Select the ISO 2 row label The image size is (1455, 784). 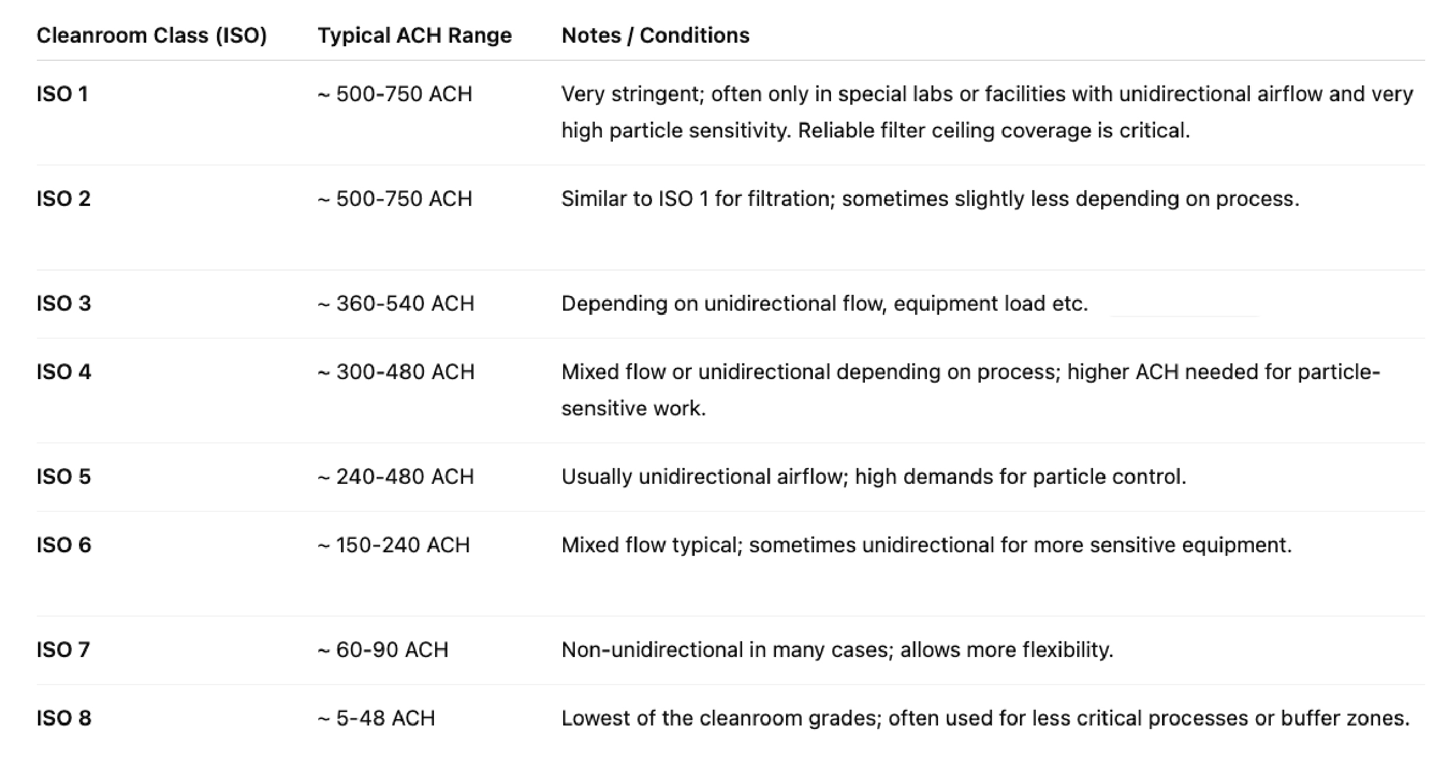pos(63,199)
